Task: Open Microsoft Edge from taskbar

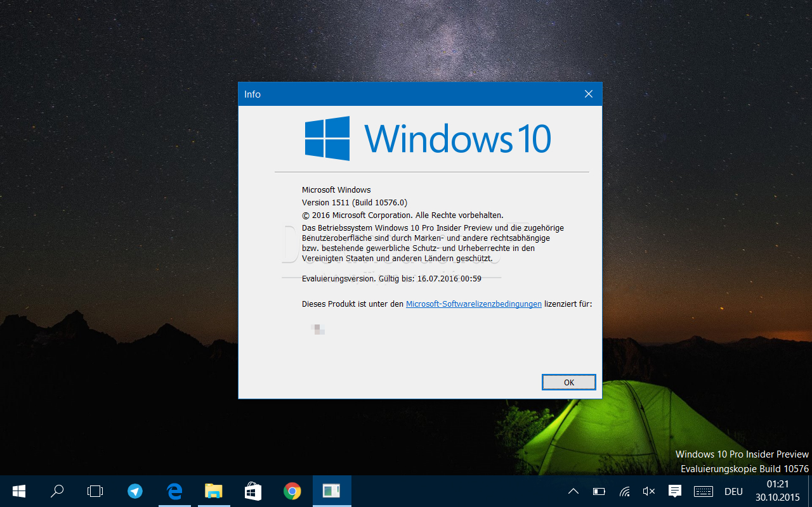Action: (174, 491)
